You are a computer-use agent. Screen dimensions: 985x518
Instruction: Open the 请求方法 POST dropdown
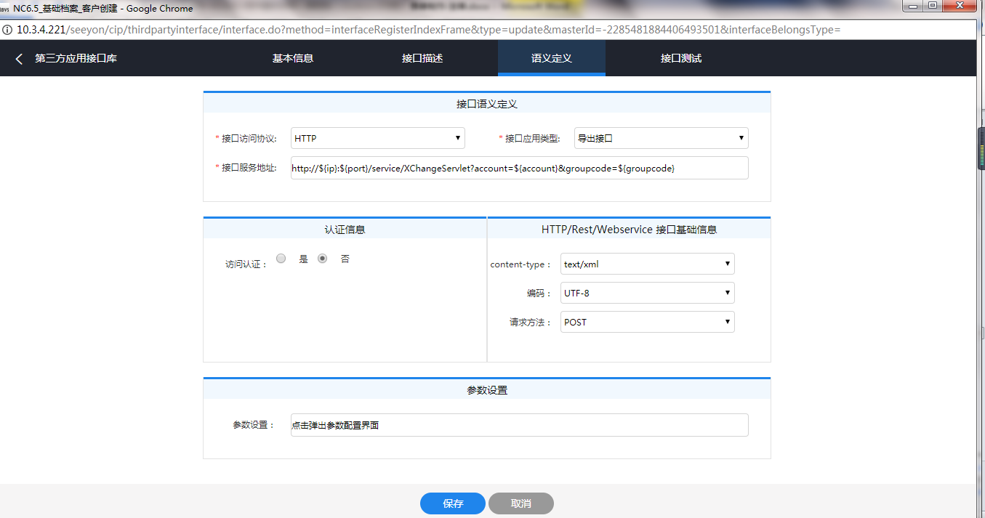point(647,322)
